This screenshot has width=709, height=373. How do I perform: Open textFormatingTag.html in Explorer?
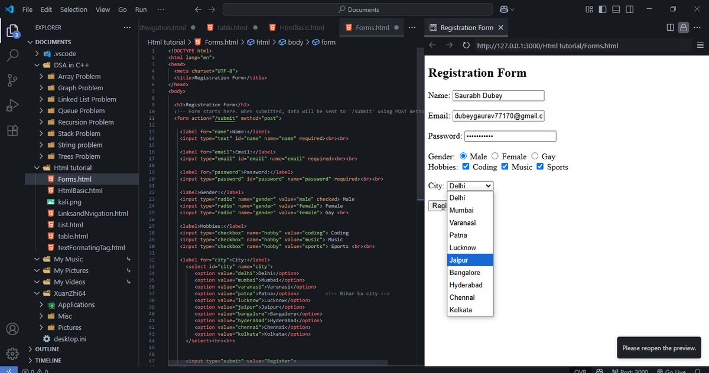81,248
